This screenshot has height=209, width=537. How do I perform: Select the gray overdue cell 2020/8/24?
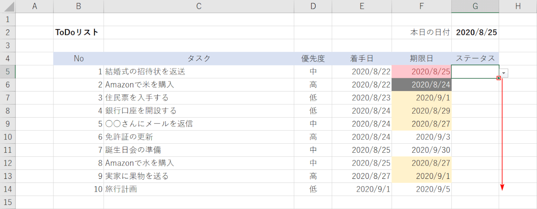[422, 85]
